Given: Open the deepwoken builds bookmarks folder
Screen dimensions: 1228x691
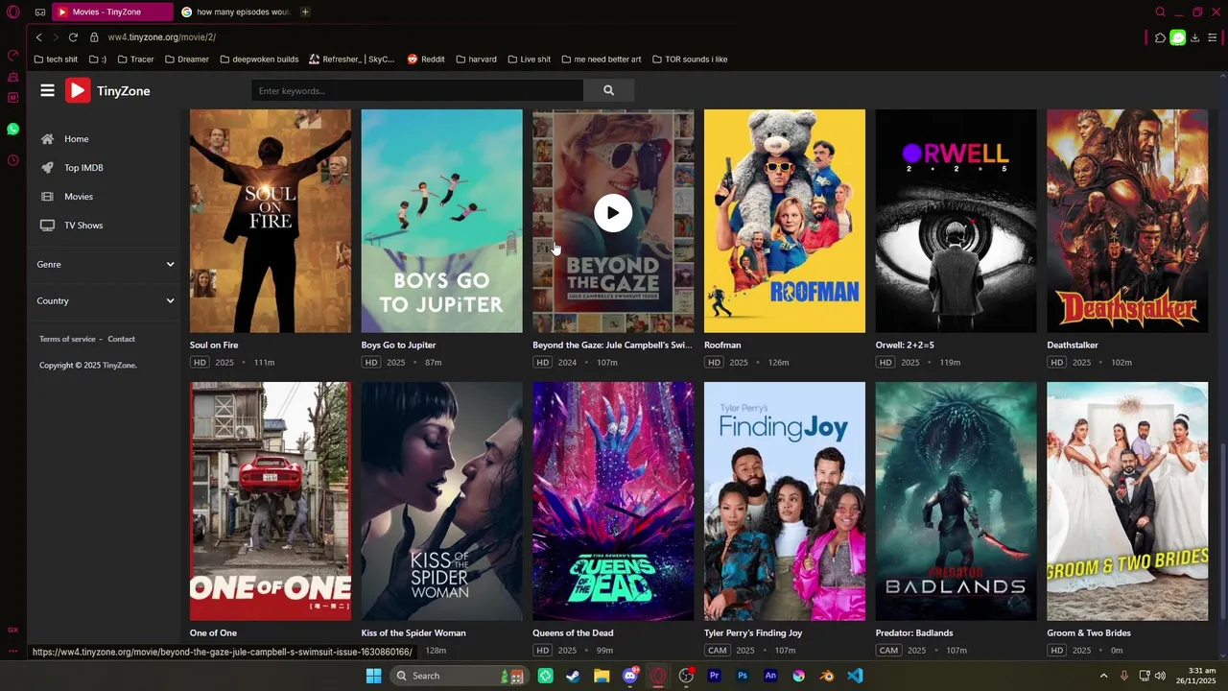Looking at the screenshot, I should click(x=259, y=60).
